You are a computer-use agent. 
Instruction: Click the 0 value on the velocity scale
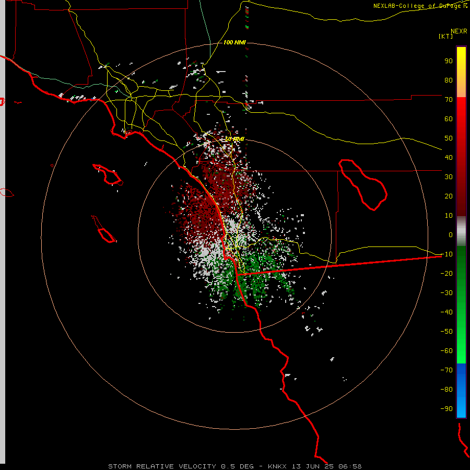(451, 234)
